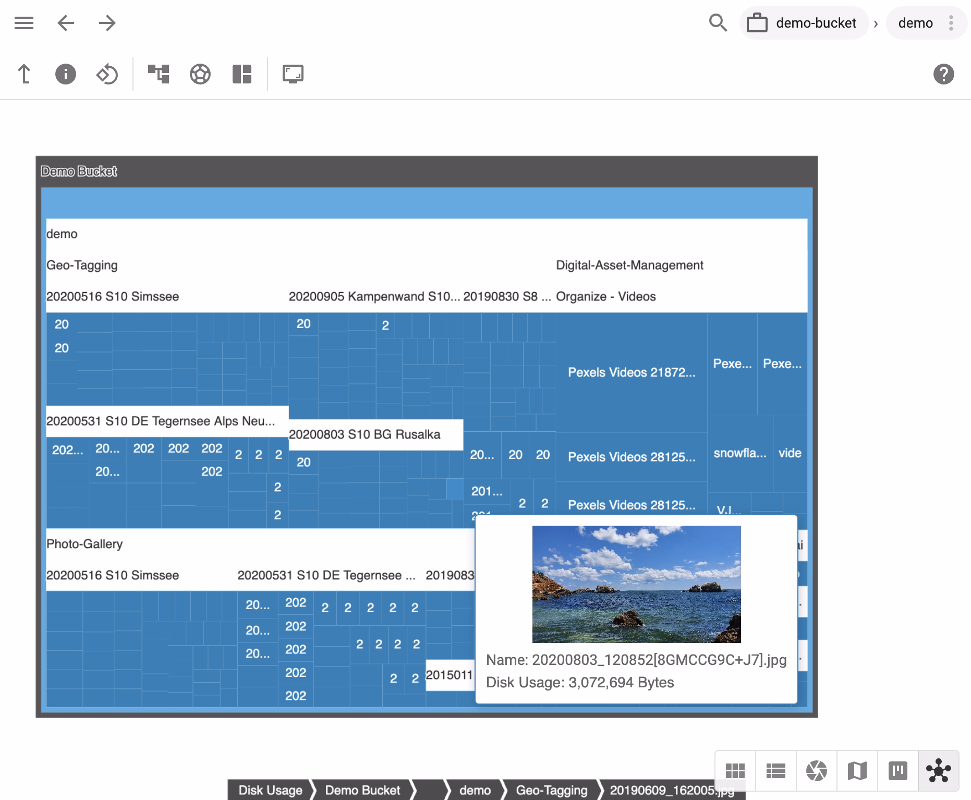
Task: Select the split layout icon
Action: (240, 74)
